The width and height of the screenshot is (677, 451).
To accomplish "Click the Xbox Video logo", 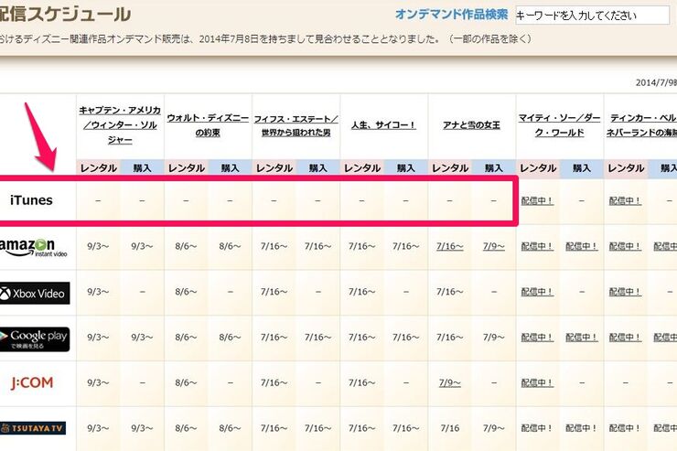I will click(35, 294).
